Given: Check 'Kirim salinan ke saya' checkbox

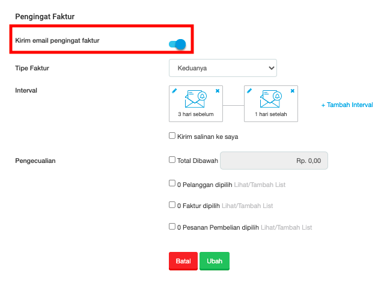Looking at the screenshot, I should pyautogui.click(x=172, y=136).
